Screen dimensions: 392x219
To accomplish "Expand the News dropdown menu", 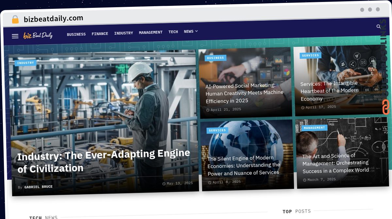I will (x=191, y=31).
